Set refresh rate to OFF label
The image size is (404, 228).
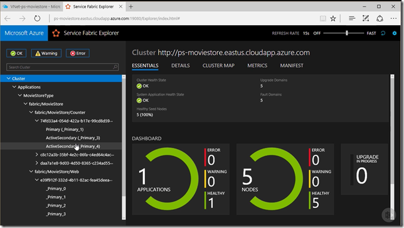[317, 33]
